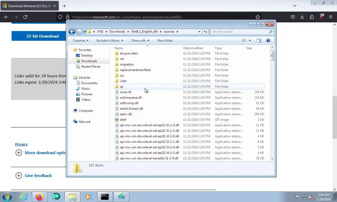Open the Organize menu
The image size is (337, 202).
click(x=81, y=41)
